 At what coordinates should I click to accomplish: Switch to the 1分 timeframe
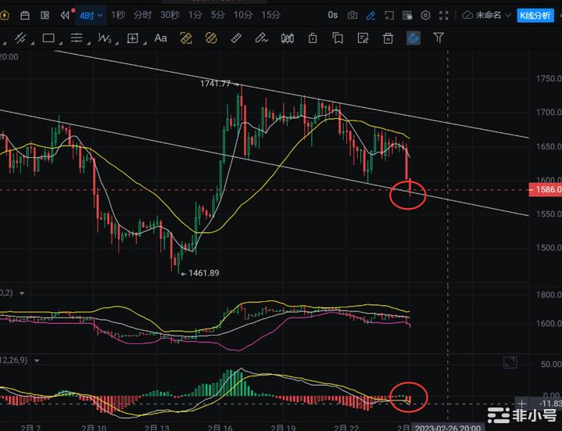pyautogui.click(x=195, y=15)
